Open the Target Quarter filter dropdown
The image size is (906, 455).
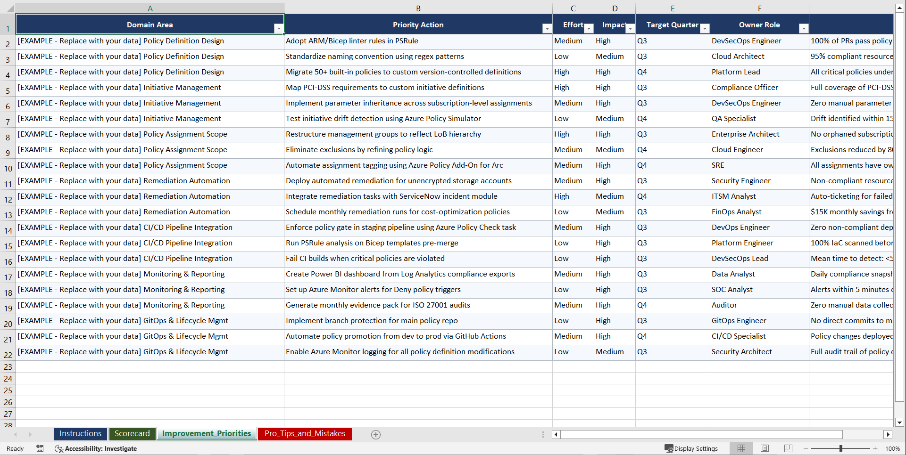pyautogui.click(x=705, y=28)
